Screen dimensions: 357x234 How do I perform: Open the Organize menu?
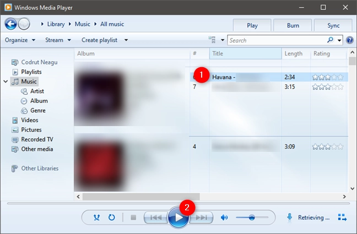[20, 40]
